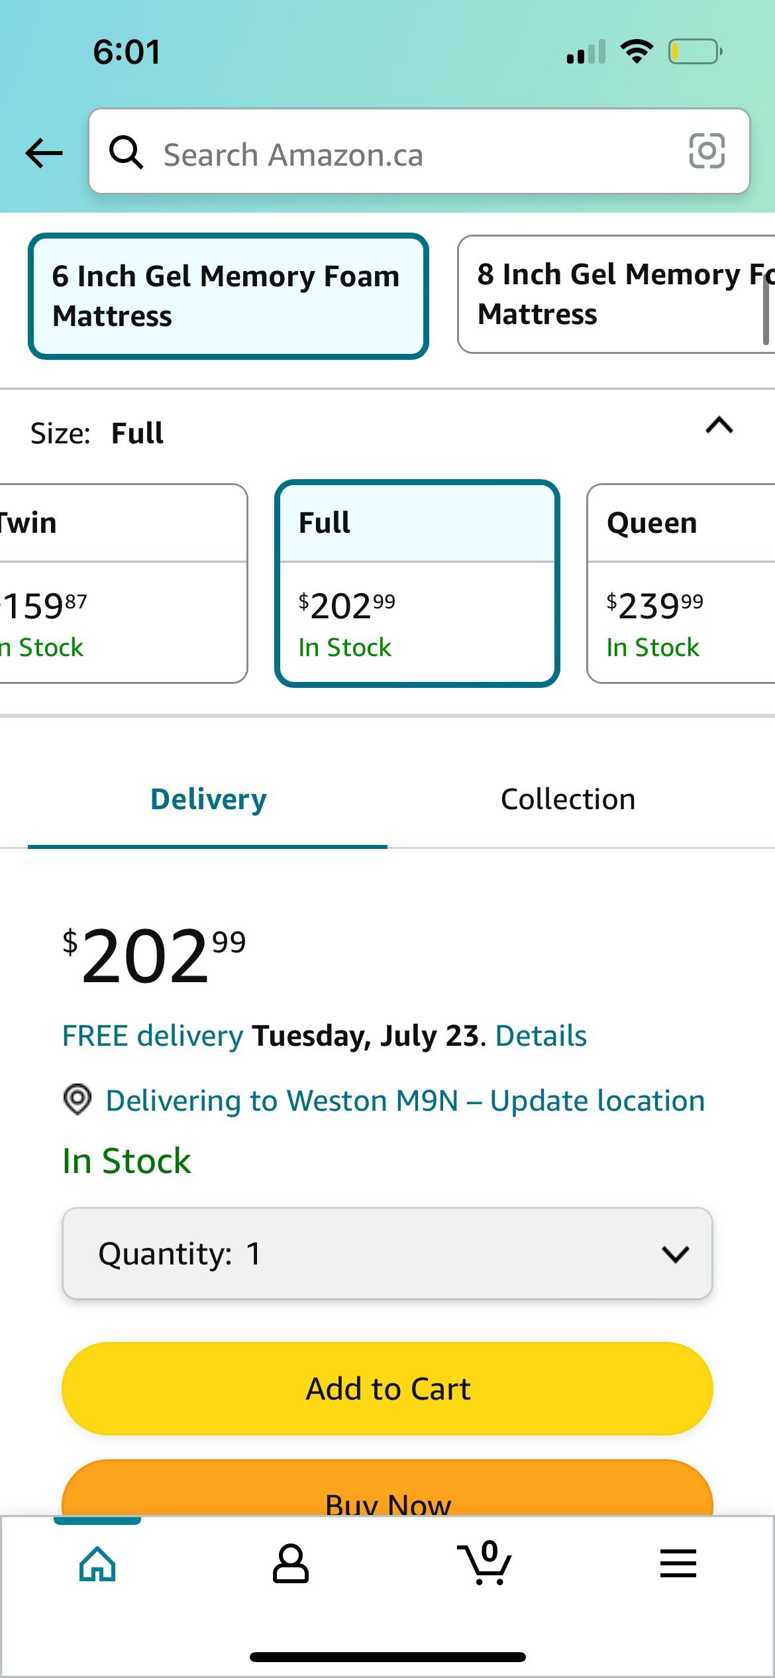The image size is (775, 1678).
Task: Open hamburger menu icon
Action: point(678,1564)
